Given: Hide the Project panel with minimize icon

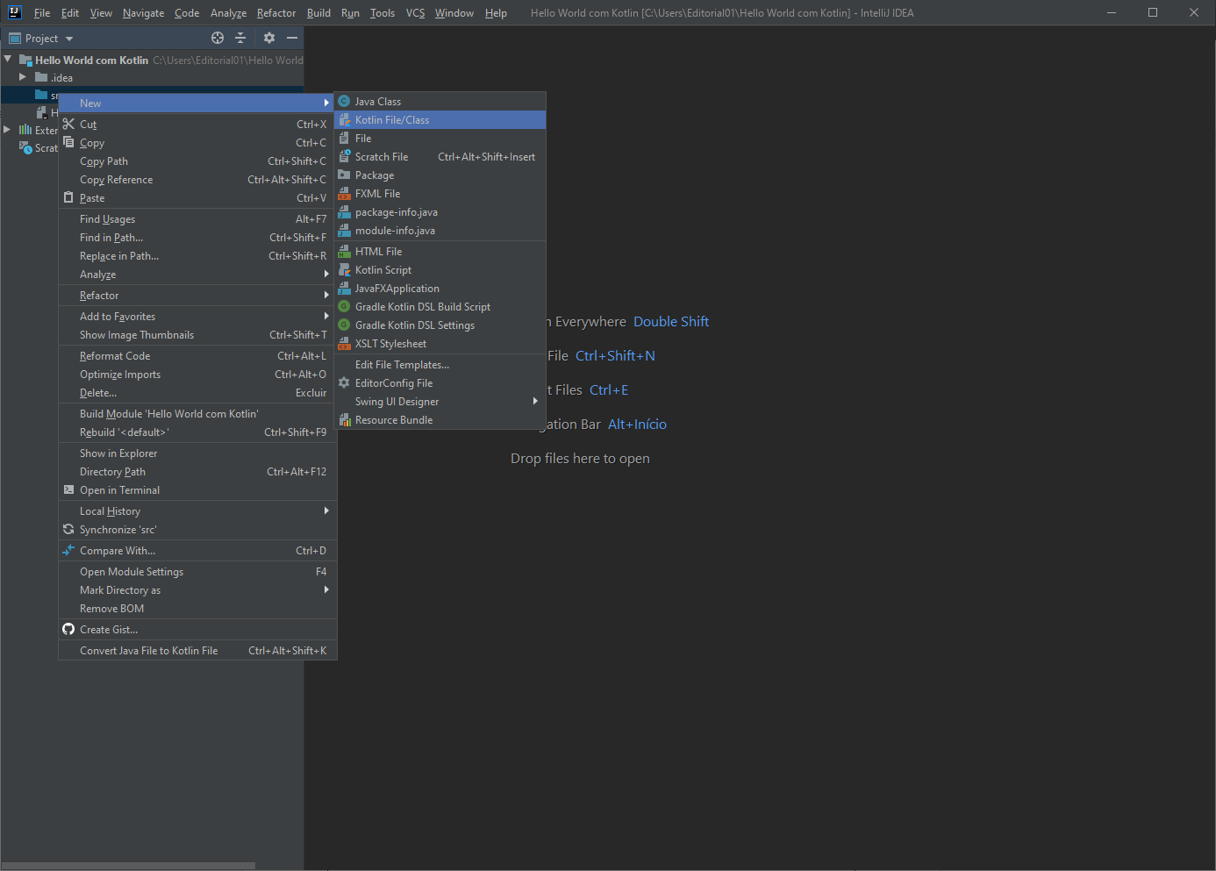Looking at the screenshot, I should [292, 38].
